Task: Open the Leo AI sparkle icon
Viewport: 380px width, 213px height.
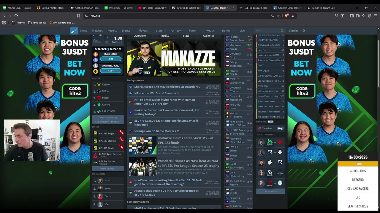Action: pyautogui.click(x=364, y=16)
